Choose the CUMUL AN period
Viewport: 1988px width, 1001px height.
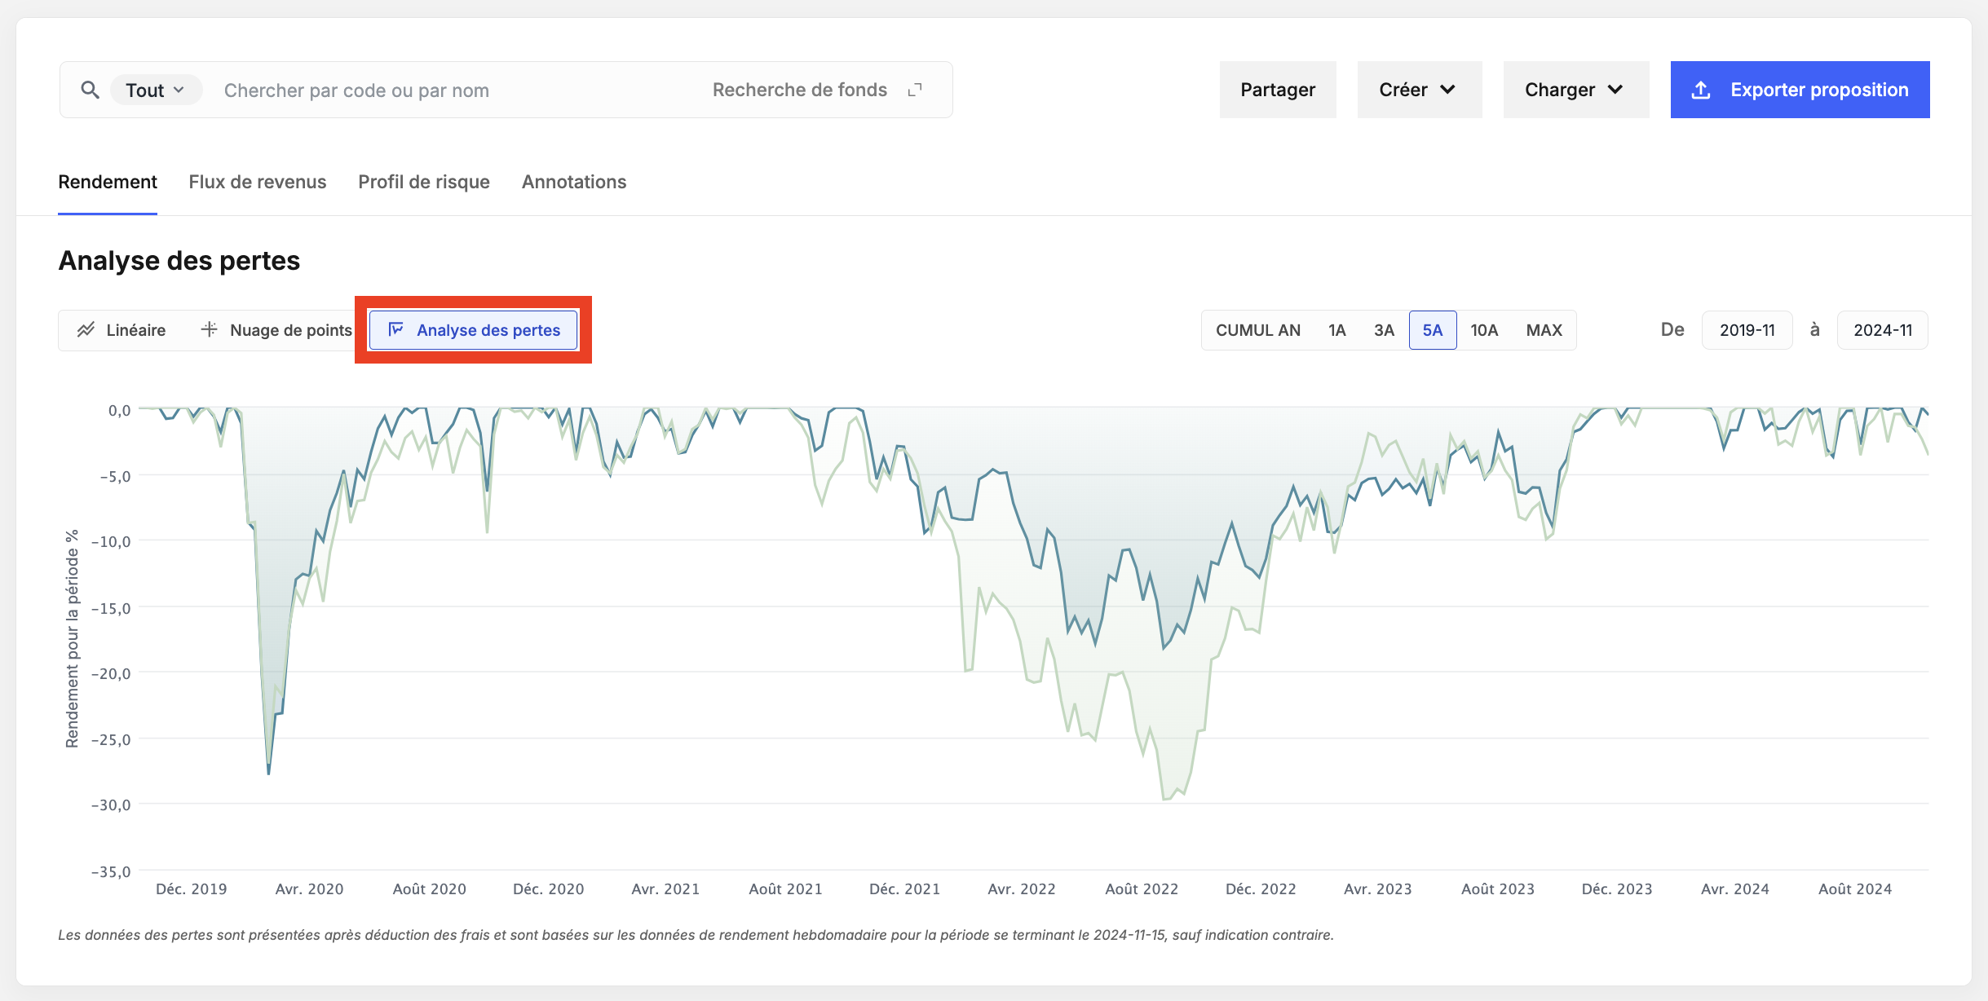[1258, 330]
